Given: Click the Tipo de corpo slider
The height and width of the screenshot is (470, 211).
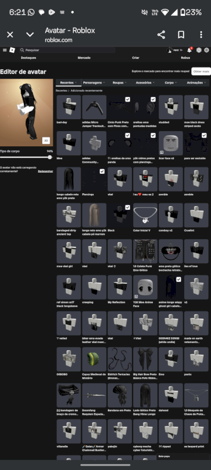Looking at the screenshot, I should (26, 157).
